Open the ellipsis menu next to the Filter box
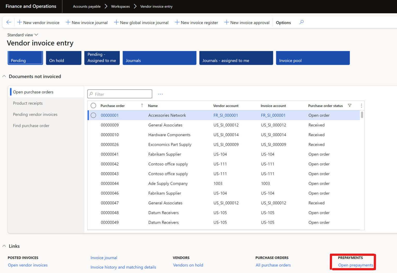This screenshot has width=397, height=273. 160,94
